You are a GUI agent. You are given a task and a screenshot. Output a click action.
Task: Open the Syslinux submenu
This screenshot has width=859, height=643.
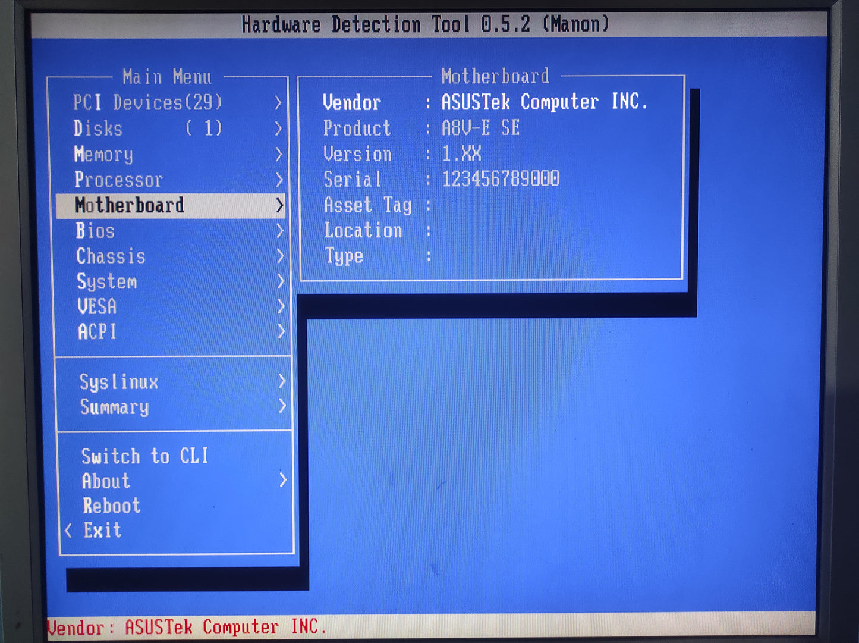(119, 382)
